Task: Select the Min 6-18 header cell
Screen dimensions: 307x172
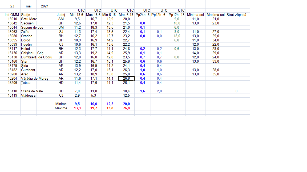Action: pyautogui.click(x=109, y=15)
